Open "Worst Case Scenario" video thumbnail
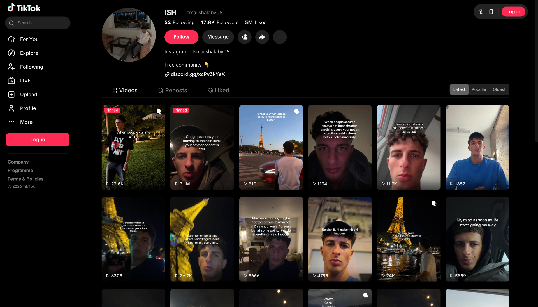The height and width of the screenshot is (307, 538). pyautogui.click(x=340, y=298)
